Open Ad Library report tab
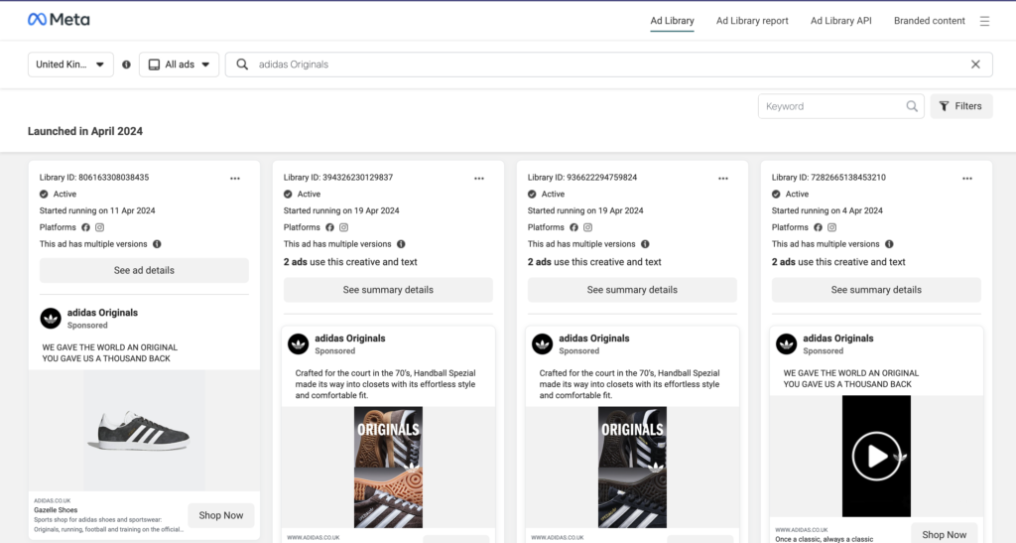This screenshot has width=1016, height=543. [x=752, y=21]
